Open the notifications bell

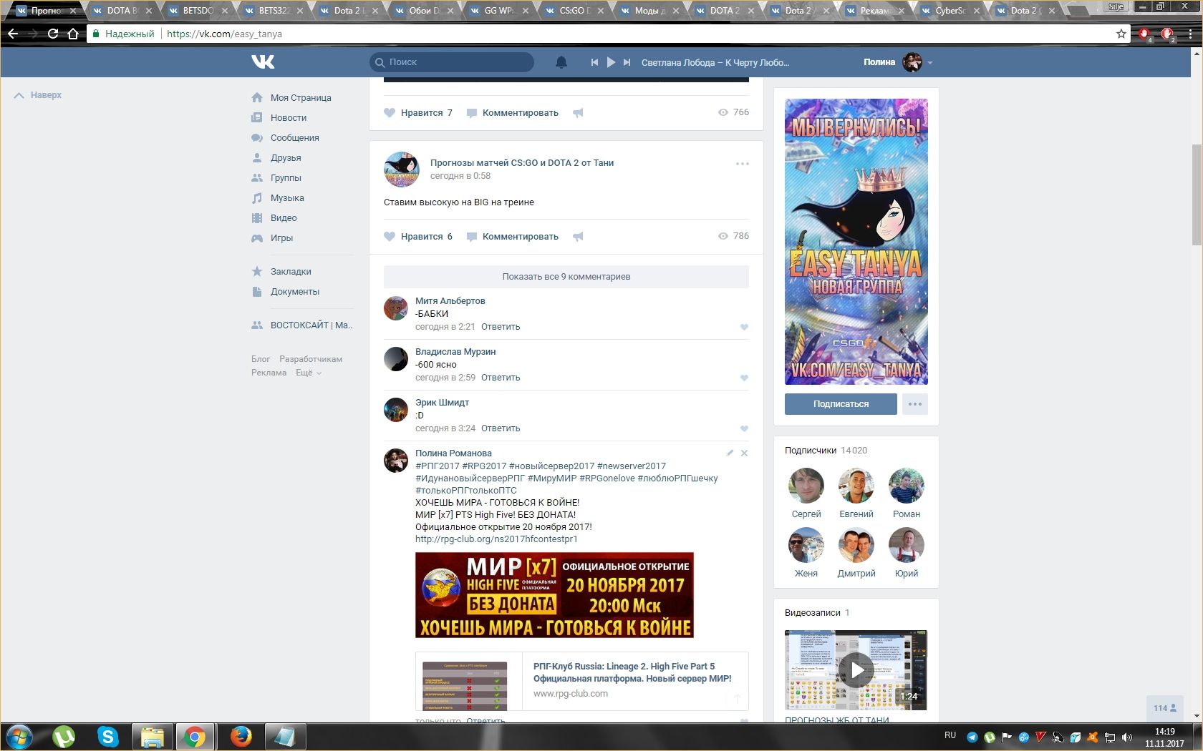pyautogui.click(x=561, y=62)
